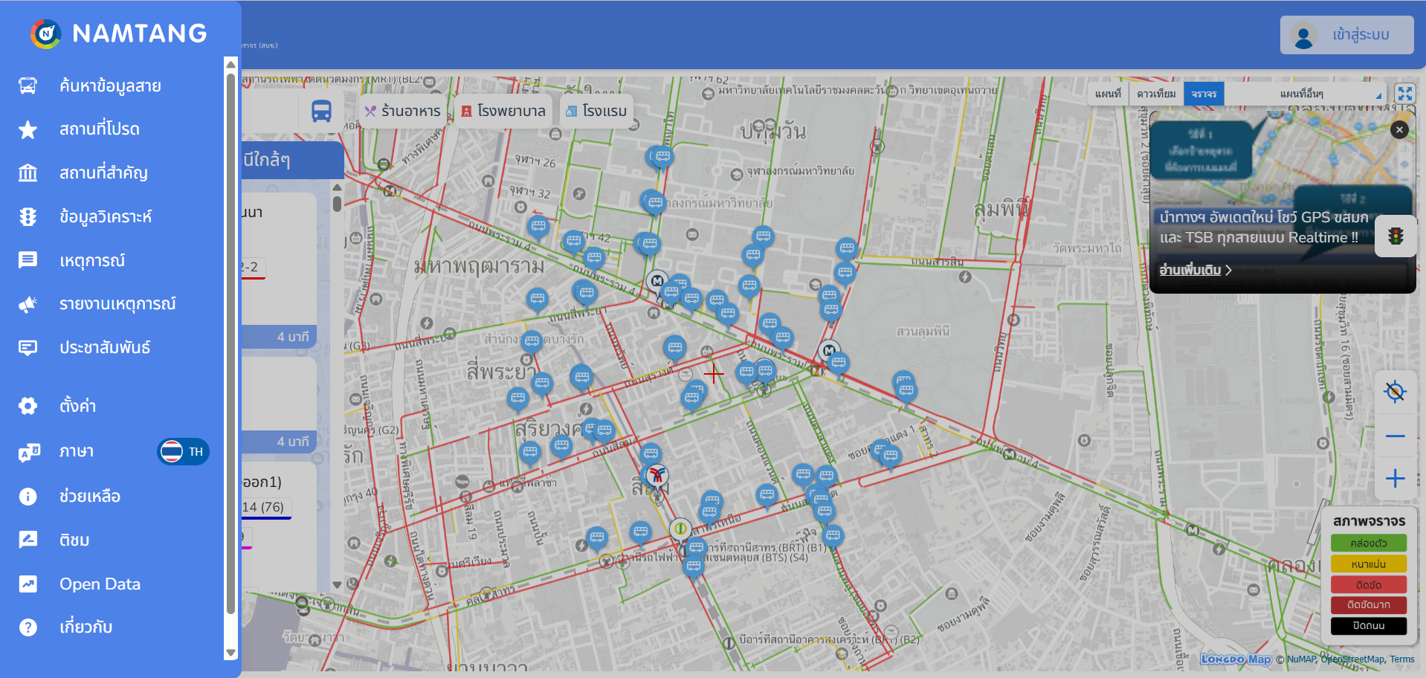Click the star icon for favorite places
The width and height of the screenshot is (1426, 678).
click(28, 130)
